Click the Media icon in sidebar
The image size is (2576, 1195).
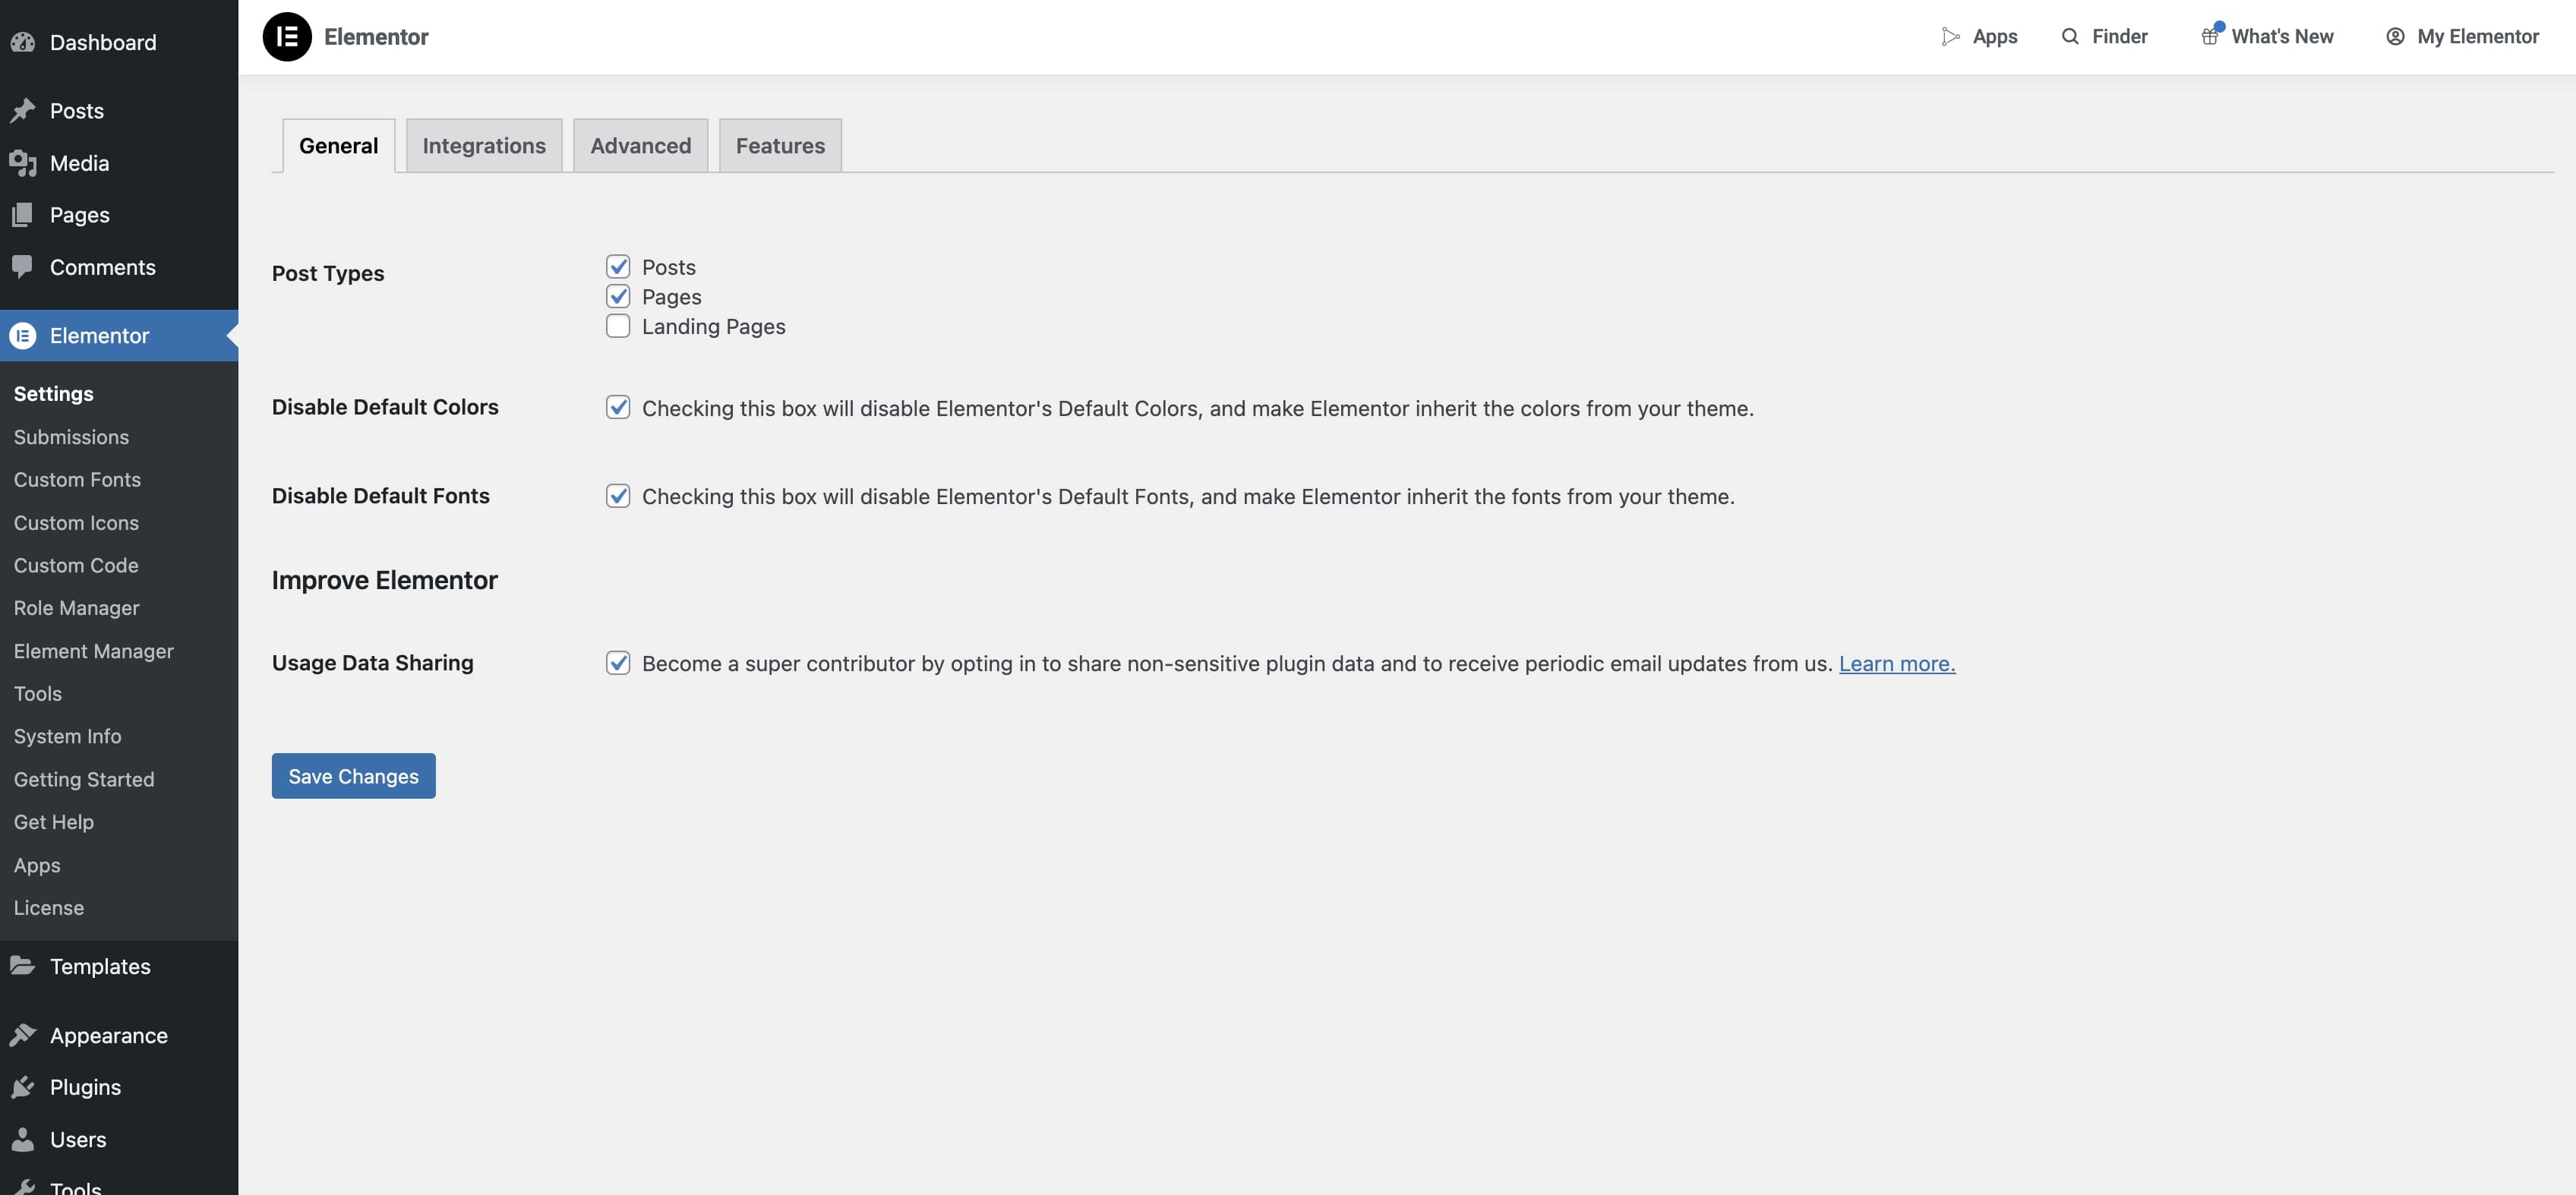click(x=23, y=163)
